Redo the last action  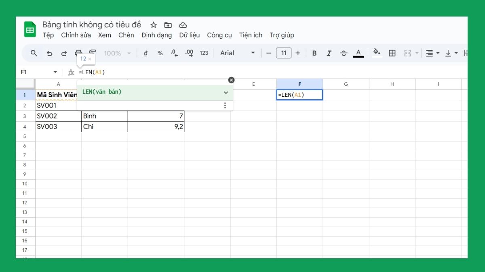64,53
